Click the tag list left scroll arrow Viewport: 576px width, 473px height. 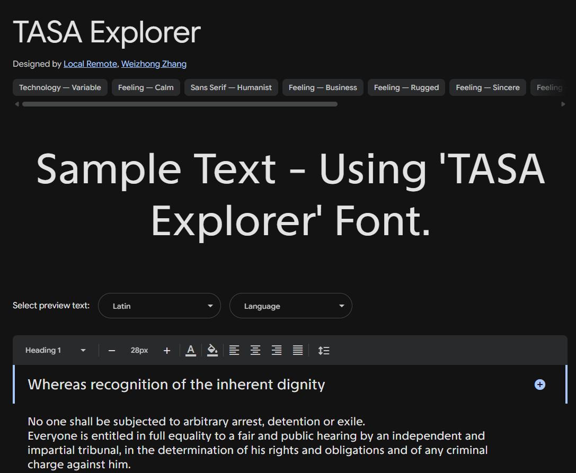click(x=16, y=104)
